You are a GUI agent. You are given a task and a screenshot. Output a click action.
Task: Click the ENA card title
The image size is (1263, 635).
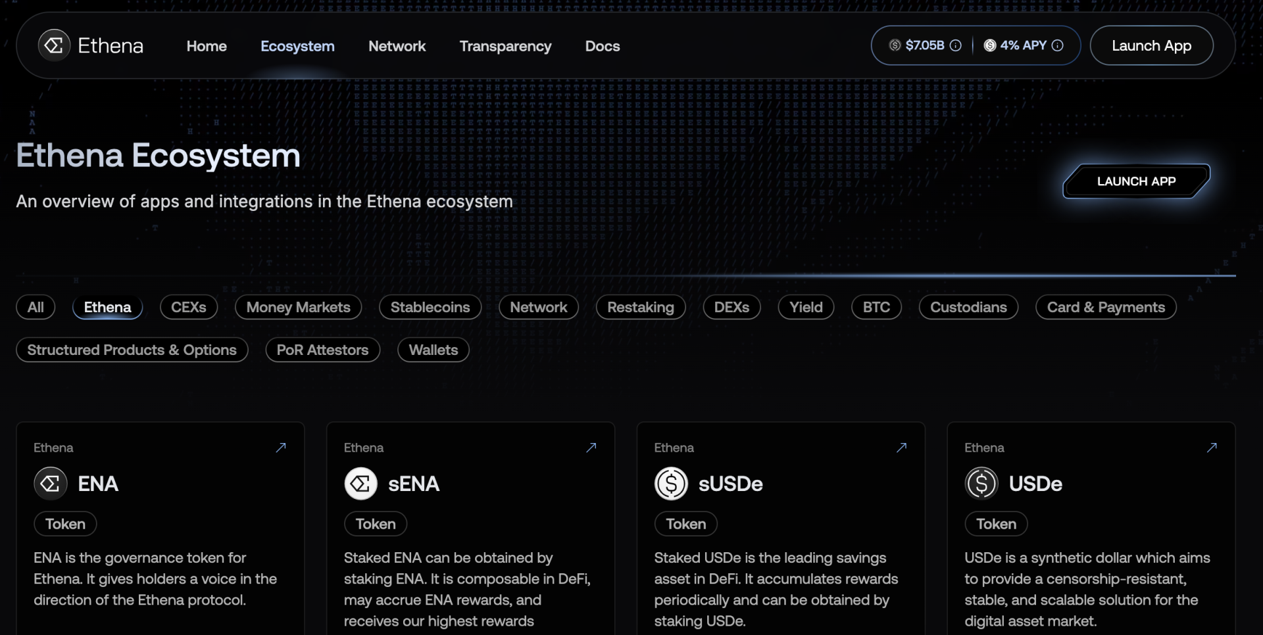98,484
